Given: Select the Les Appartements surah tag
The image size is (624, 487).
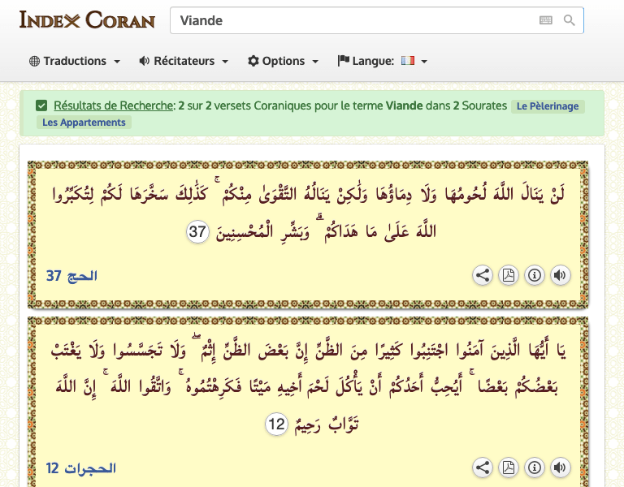Looking at the screenshot, I should click(84, 123).
